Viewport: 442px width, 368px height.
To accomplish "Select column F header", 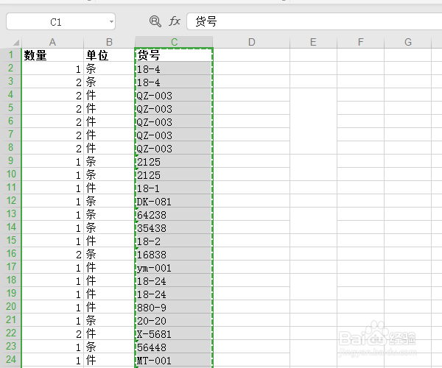I will (x=360, y=42).
